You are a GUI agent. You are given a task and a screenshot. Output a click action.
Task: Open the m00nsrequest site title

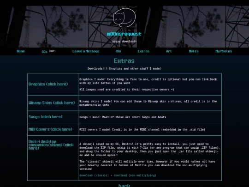[x=124, y=34]
